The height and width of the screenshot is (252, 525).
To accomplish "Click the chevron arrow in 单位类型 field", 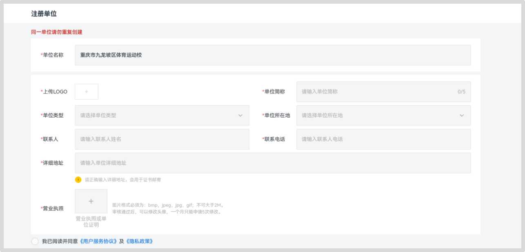I will [x=240, y=116].
